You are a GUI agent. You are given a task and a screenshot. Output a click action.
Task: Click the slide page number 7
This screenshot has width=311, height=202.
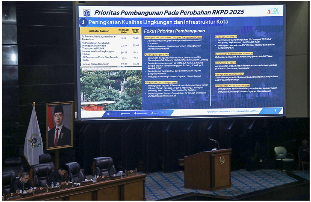pyautogui.click(x=275, y=111)
